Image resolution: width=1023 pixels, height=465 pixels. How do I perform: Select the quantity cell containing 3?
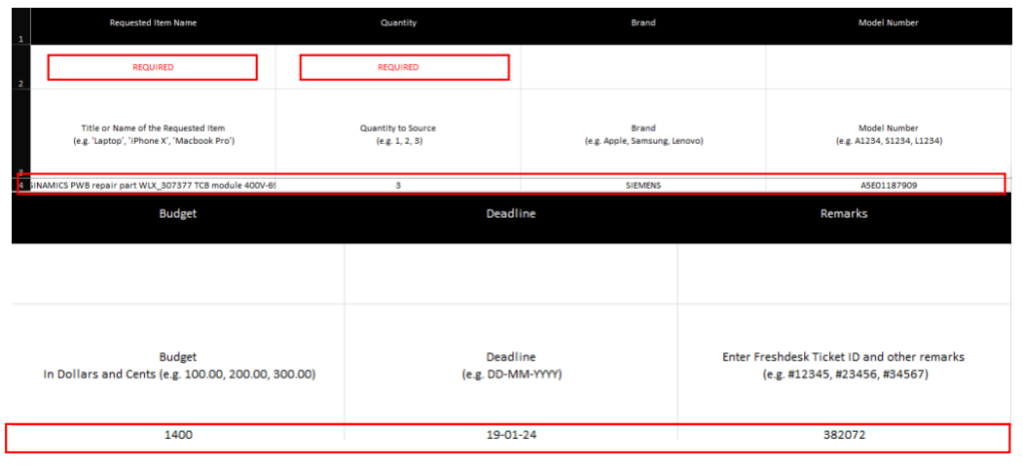point(398,185)
